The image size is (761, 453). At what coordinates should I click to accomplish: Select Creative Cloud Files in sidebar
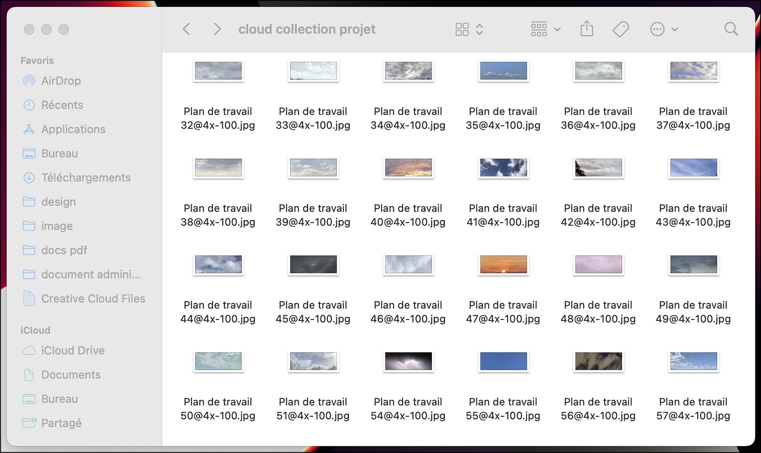(x=93, y=298)
